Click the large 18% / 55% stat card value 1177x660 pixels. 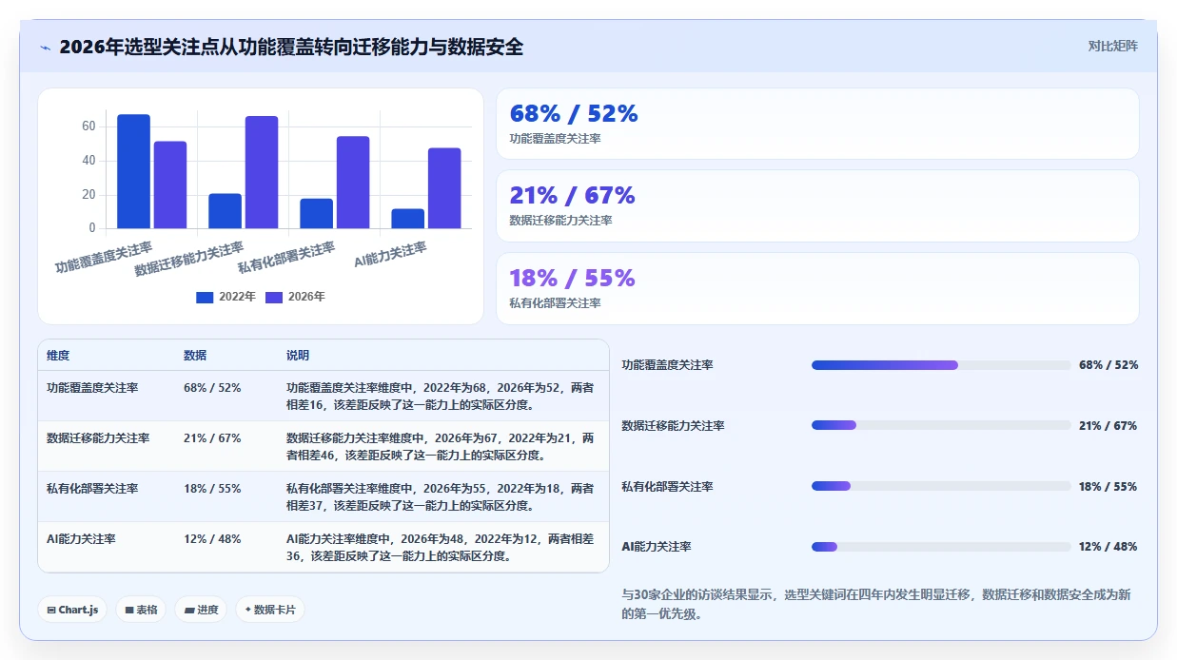[572, 278]
